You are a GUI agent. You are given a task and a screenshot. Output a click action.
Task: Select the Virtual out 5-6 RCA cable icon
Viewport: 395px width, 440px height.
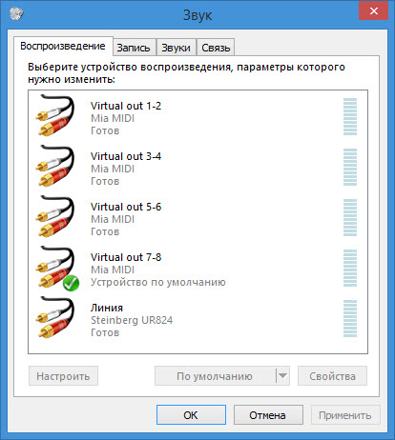[x=56, y=216]
